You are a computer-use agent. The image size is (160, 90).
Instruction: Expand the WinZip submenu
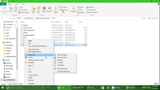(x=39, y=57)
